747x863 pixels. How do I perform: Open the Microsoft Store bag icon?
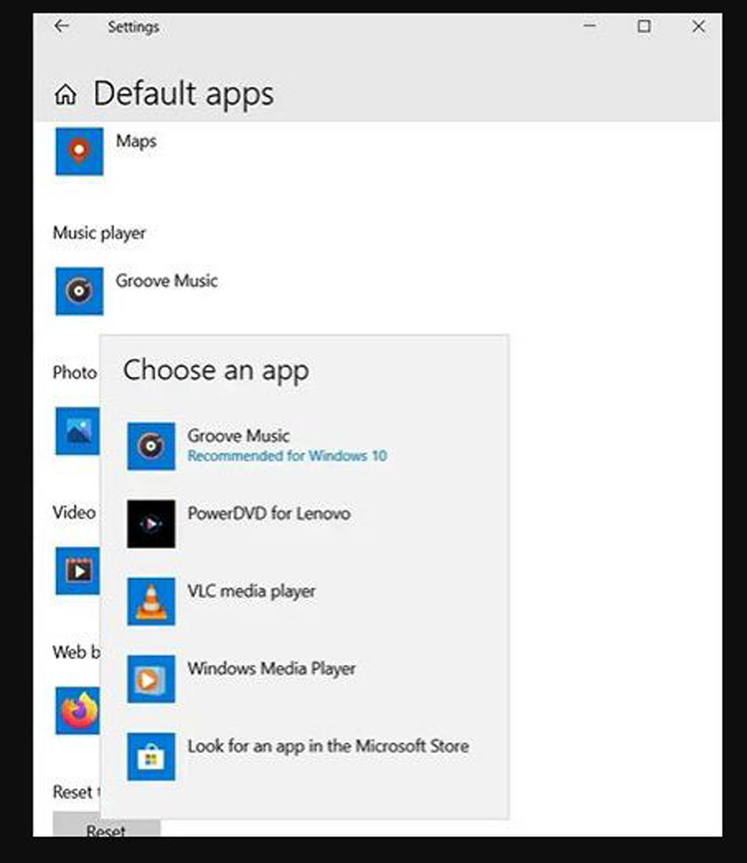pyautogui.click(x=151, y=757)
